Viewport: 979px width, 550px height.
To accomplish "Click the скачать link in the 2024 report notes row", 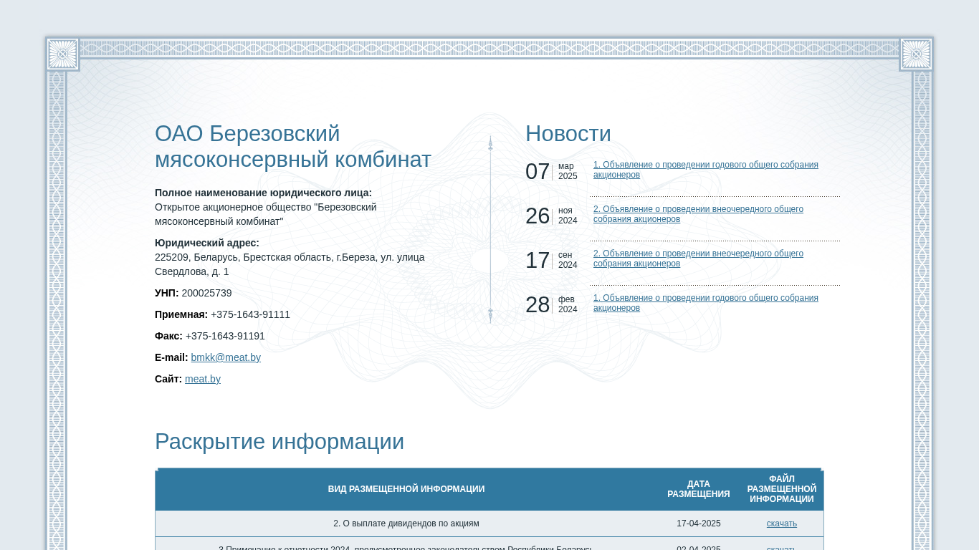I will point(781,549).
